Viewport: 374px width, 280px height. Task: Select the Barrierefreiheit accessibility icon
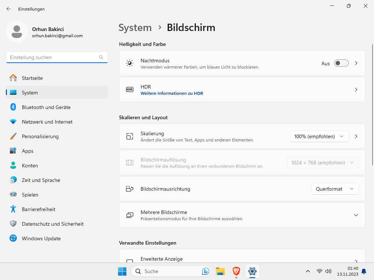point(13,209)
